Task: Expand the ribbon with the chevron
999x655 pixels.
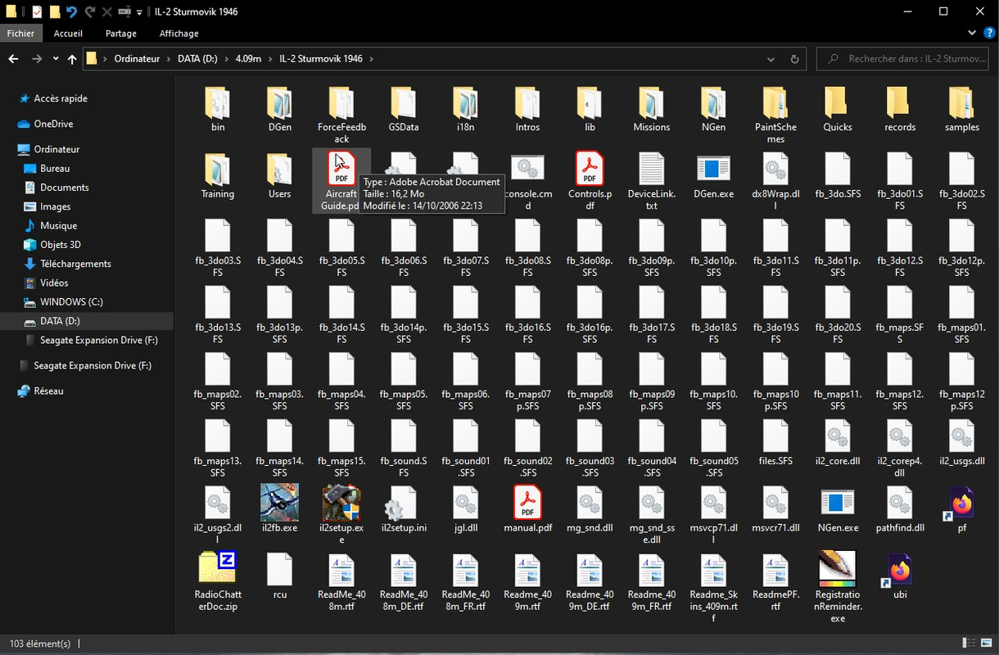Action: (x=972, y=34)
